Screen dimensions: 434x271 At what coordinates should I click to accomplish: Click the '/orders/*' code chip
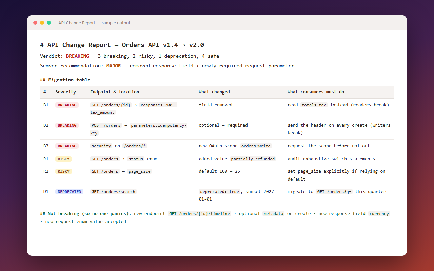pyautogui.click(x=135, y=146)
